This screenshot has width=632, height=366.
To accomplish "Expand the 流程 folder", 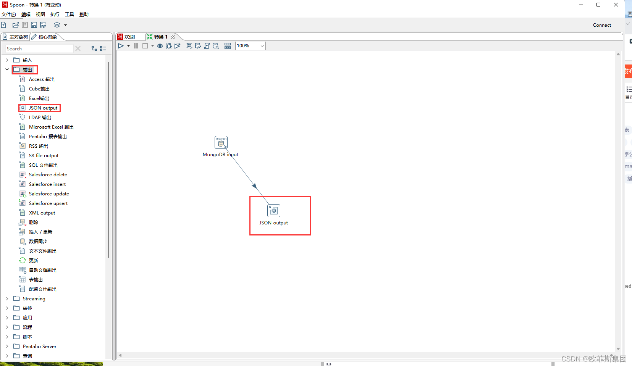I will tap(7, 327).
